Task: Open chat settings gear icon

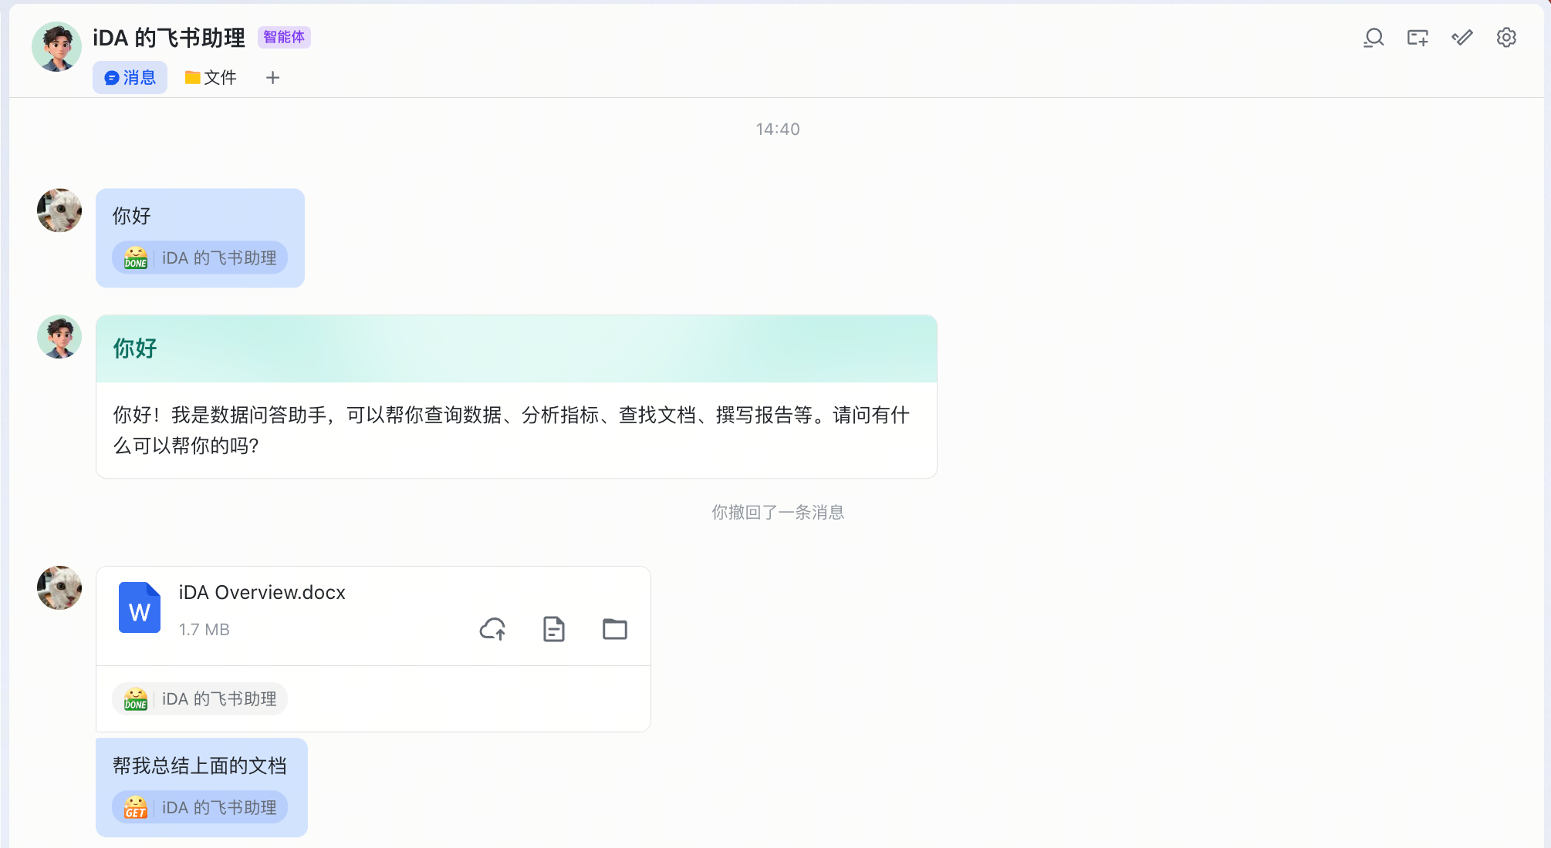Action: pos(1506,38)
